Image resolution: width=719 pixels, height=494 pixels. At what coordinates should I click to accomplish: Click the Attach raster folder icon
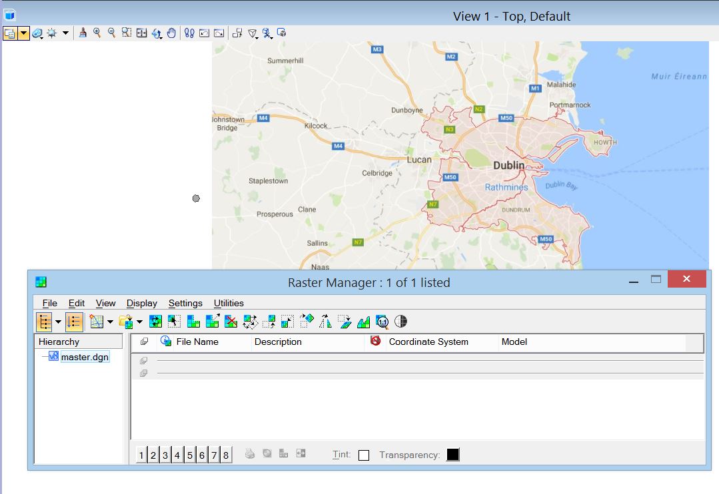(x=126, y=322)
